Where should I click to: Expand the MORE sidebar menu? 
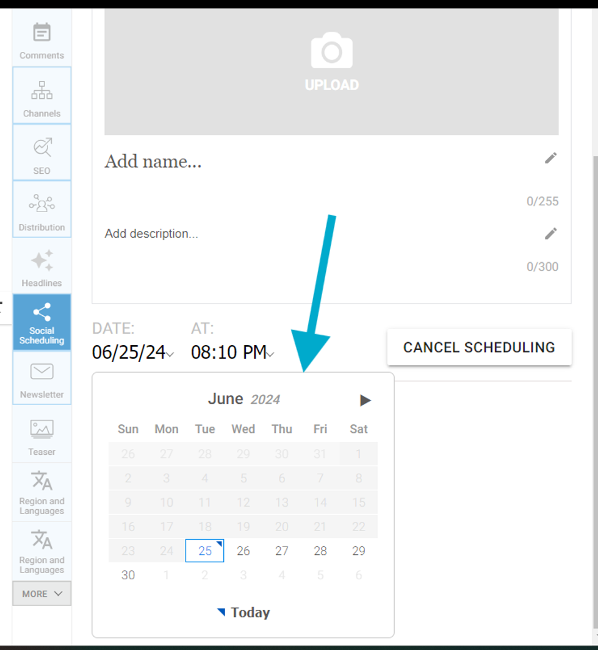coord(41,593)
